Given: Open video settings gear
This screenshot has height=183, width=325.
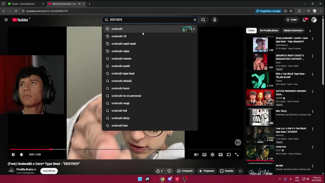Looking at the screenshot, I should [212, 155].
